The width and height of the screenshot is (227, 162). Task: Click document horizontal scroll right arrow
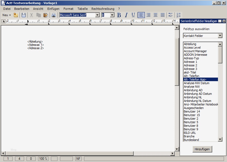point(172,153)
